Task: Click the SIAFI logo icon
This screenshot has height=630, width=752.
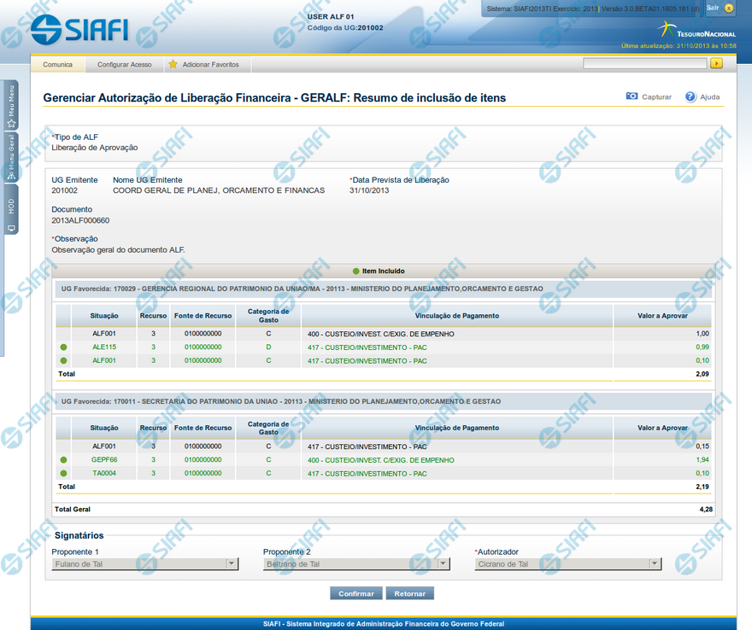Action: (48, 28)
